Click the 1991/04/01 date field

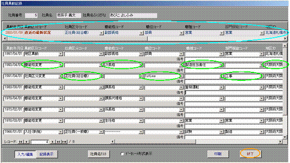pyautogui.click(x=13, y=76)
